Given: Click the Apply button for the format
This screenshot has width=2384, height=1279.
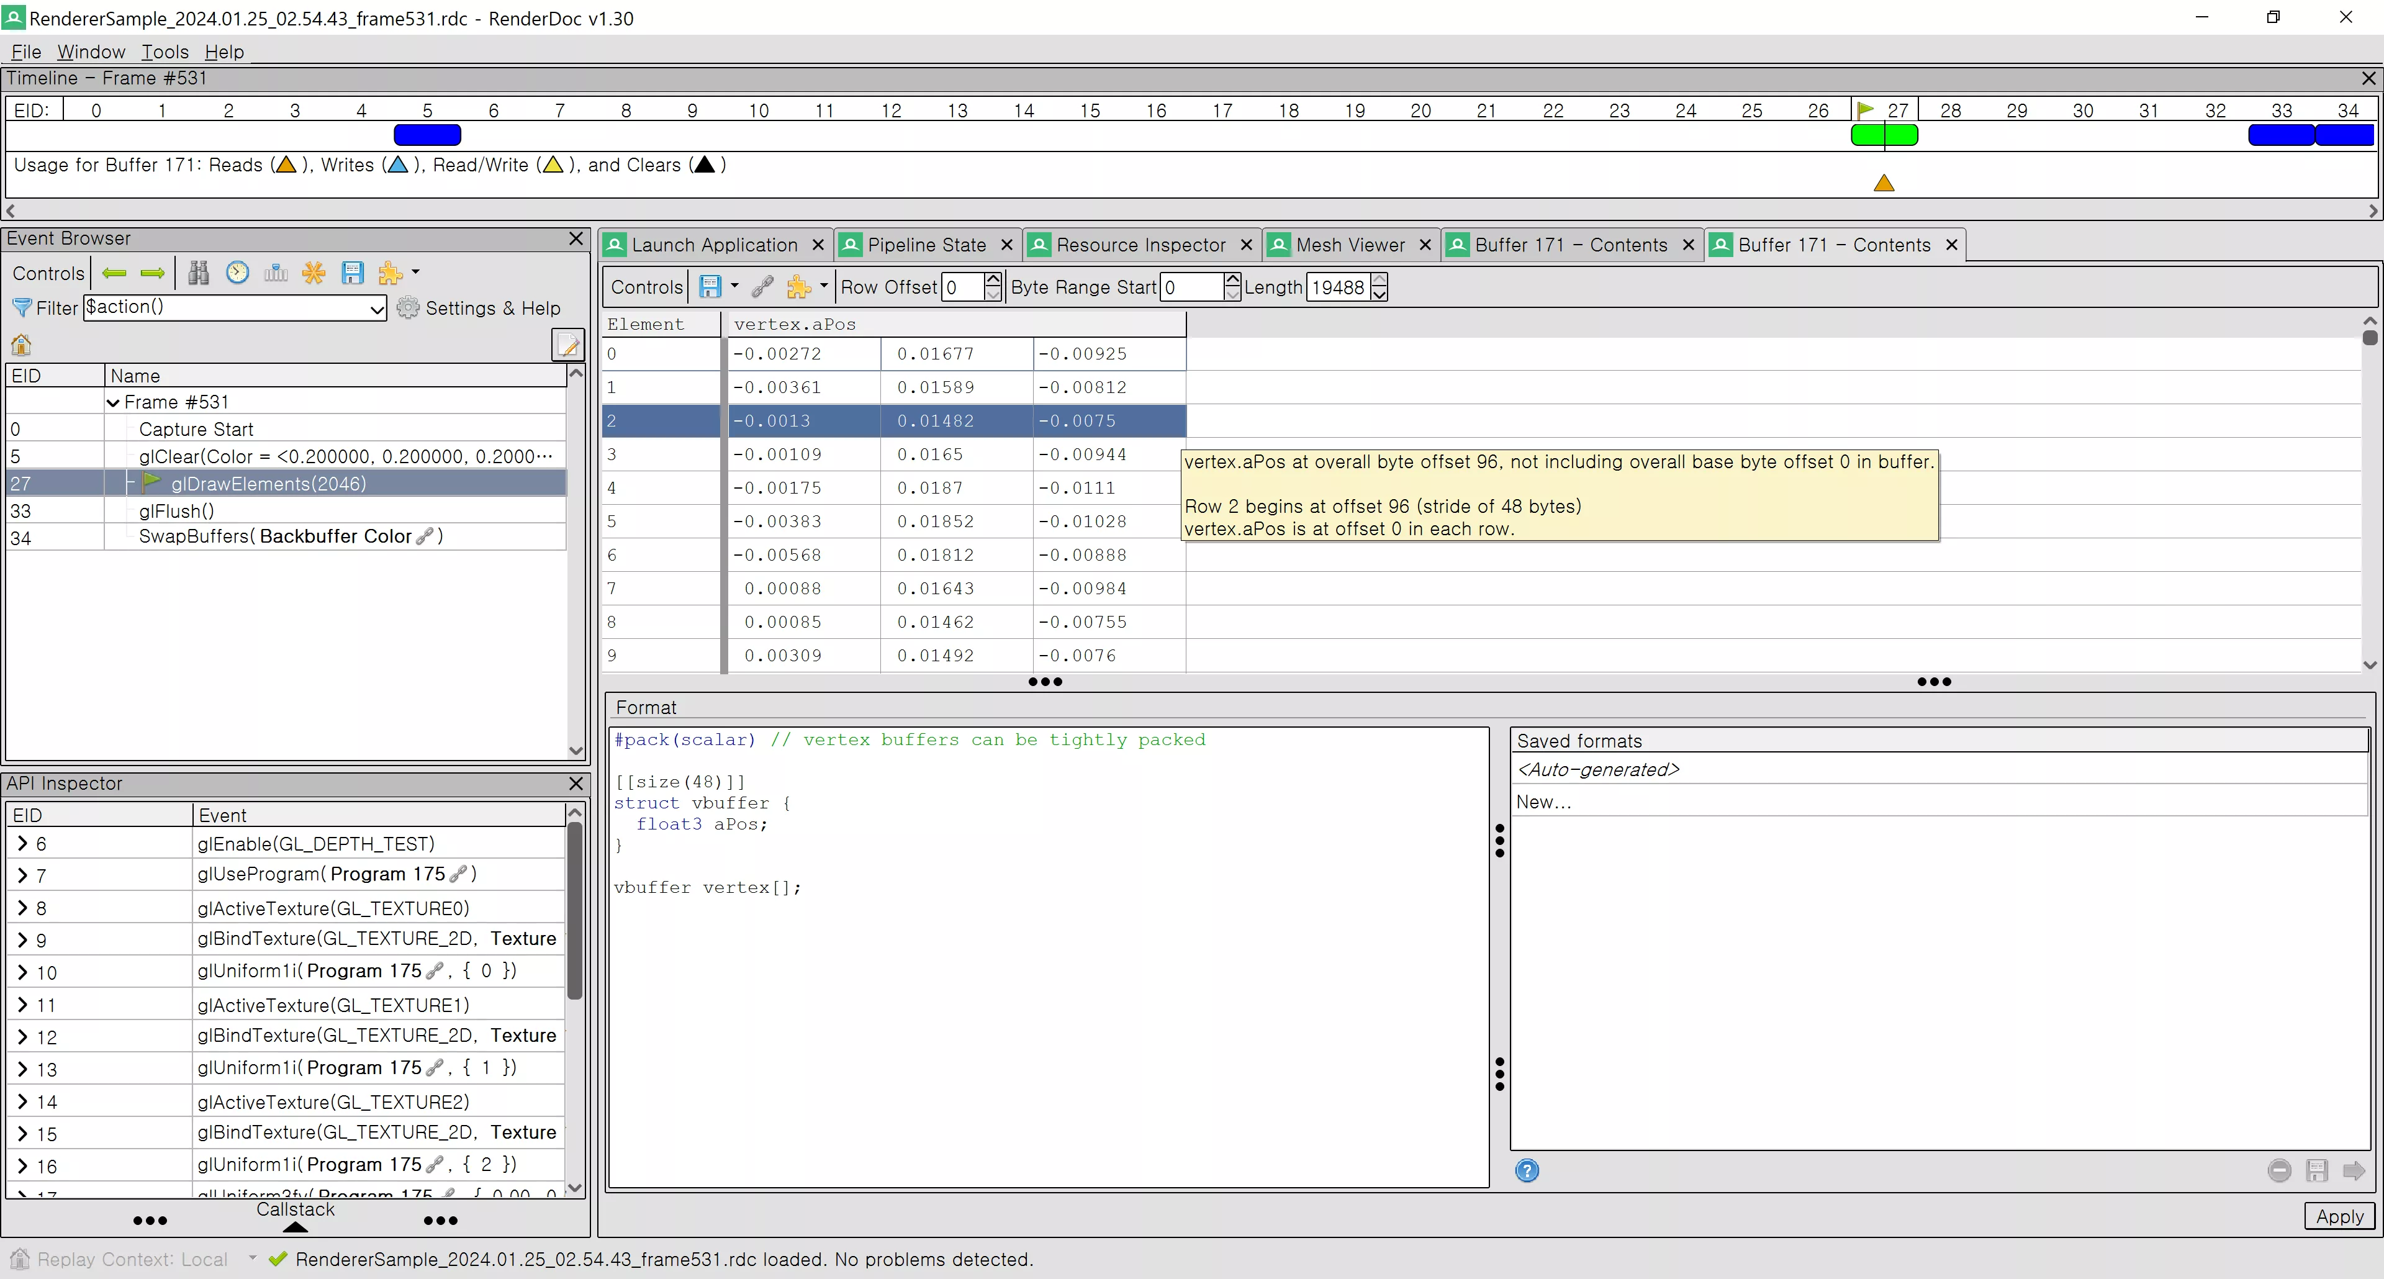Looking at the screenshot, I should (x=2339, y=1216).
